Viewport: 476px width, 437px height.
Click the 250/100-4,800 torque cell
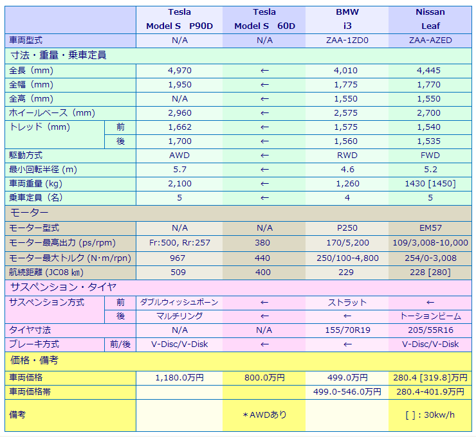coord(347,258)
